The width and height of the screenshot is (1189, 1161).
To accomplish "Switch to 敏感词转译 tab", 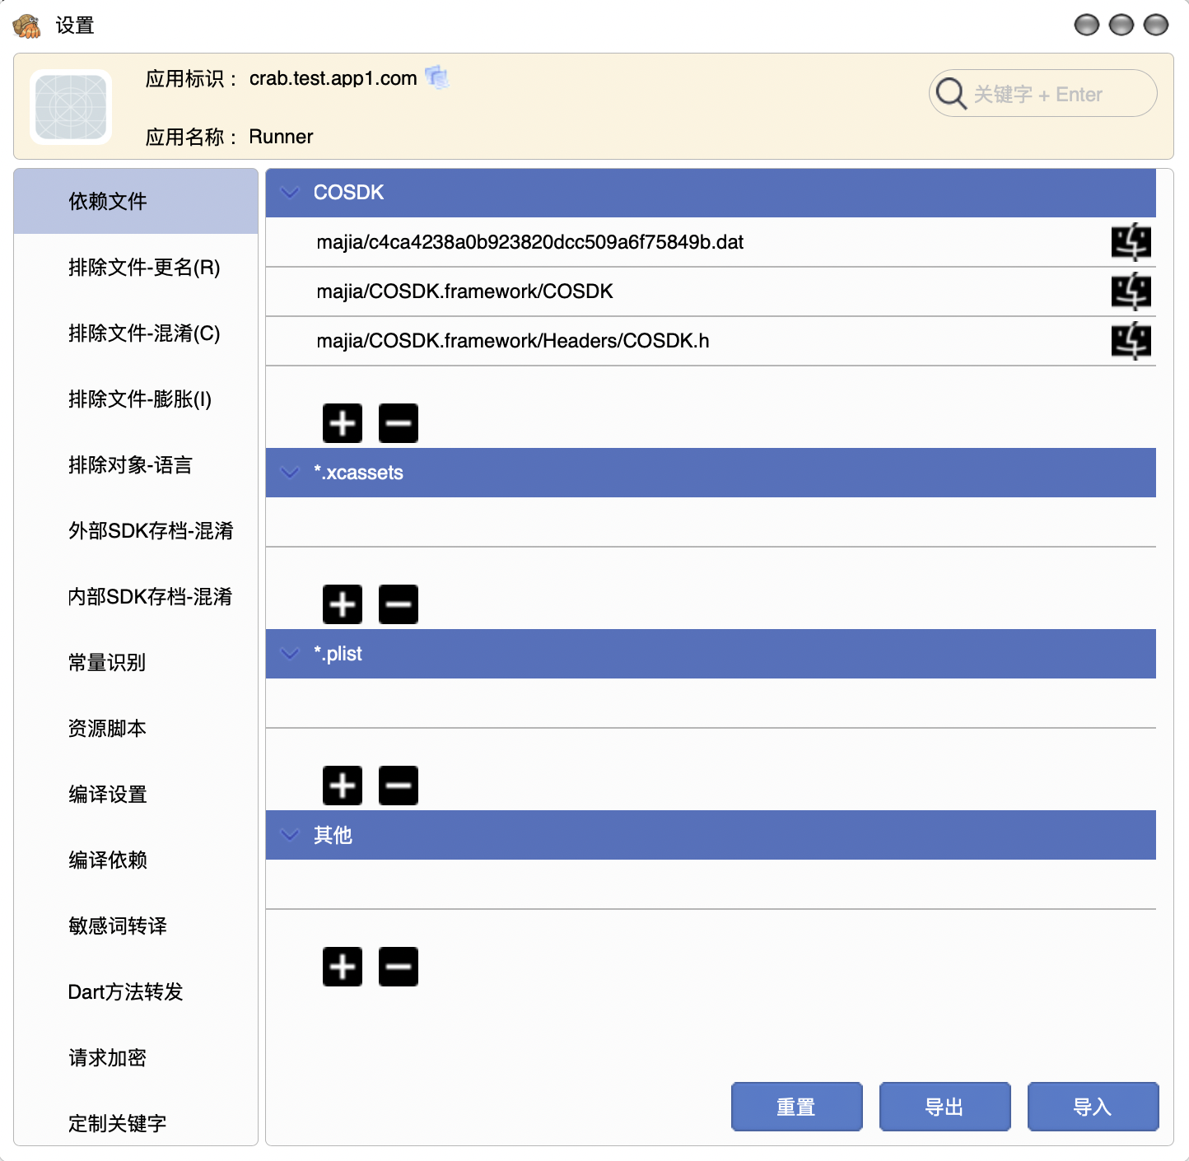I will pyautogui.click(x=136, y=926).
